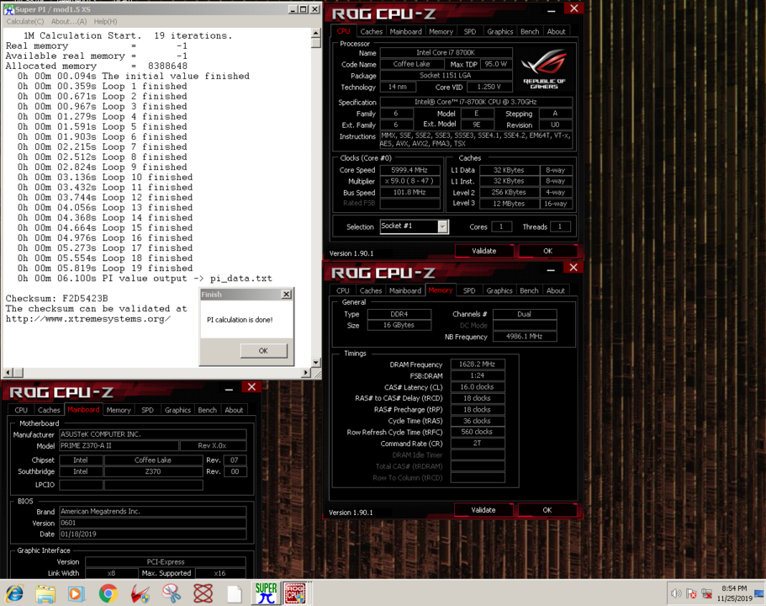Open the taskbar clock showing 8:54 PM
The height and width of the screenshot is (606, 766).
734,593
